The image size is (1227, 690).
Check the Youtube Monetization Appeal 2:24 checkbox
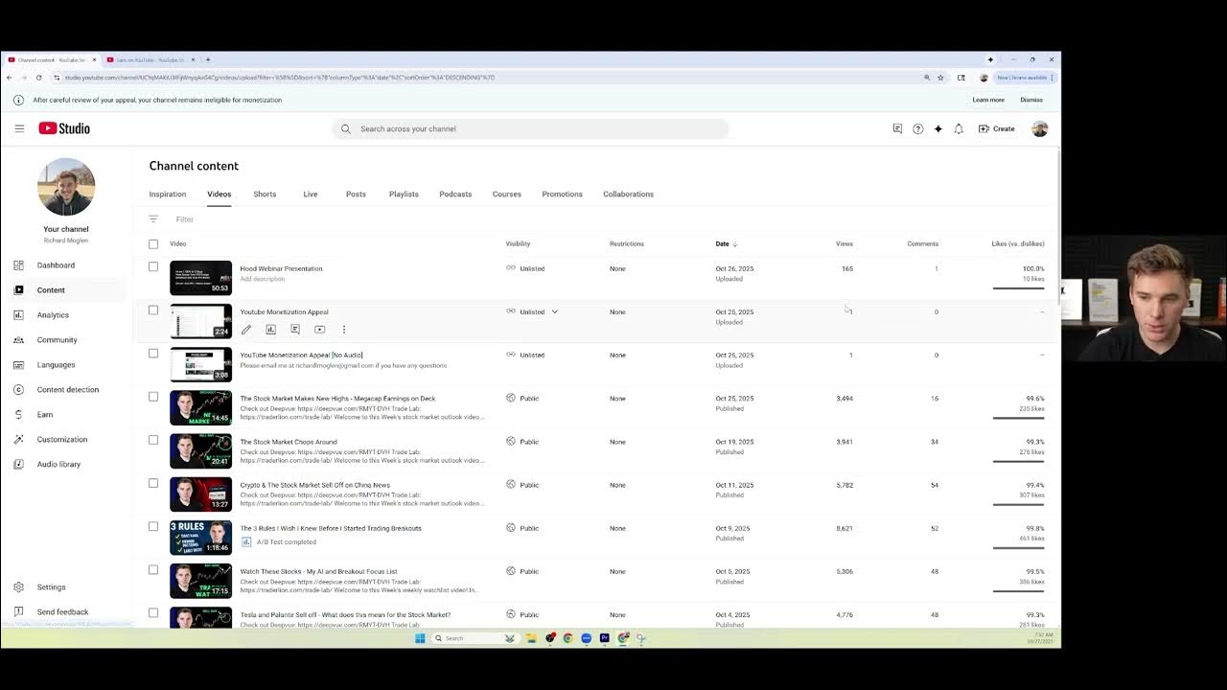pos(153,310)
